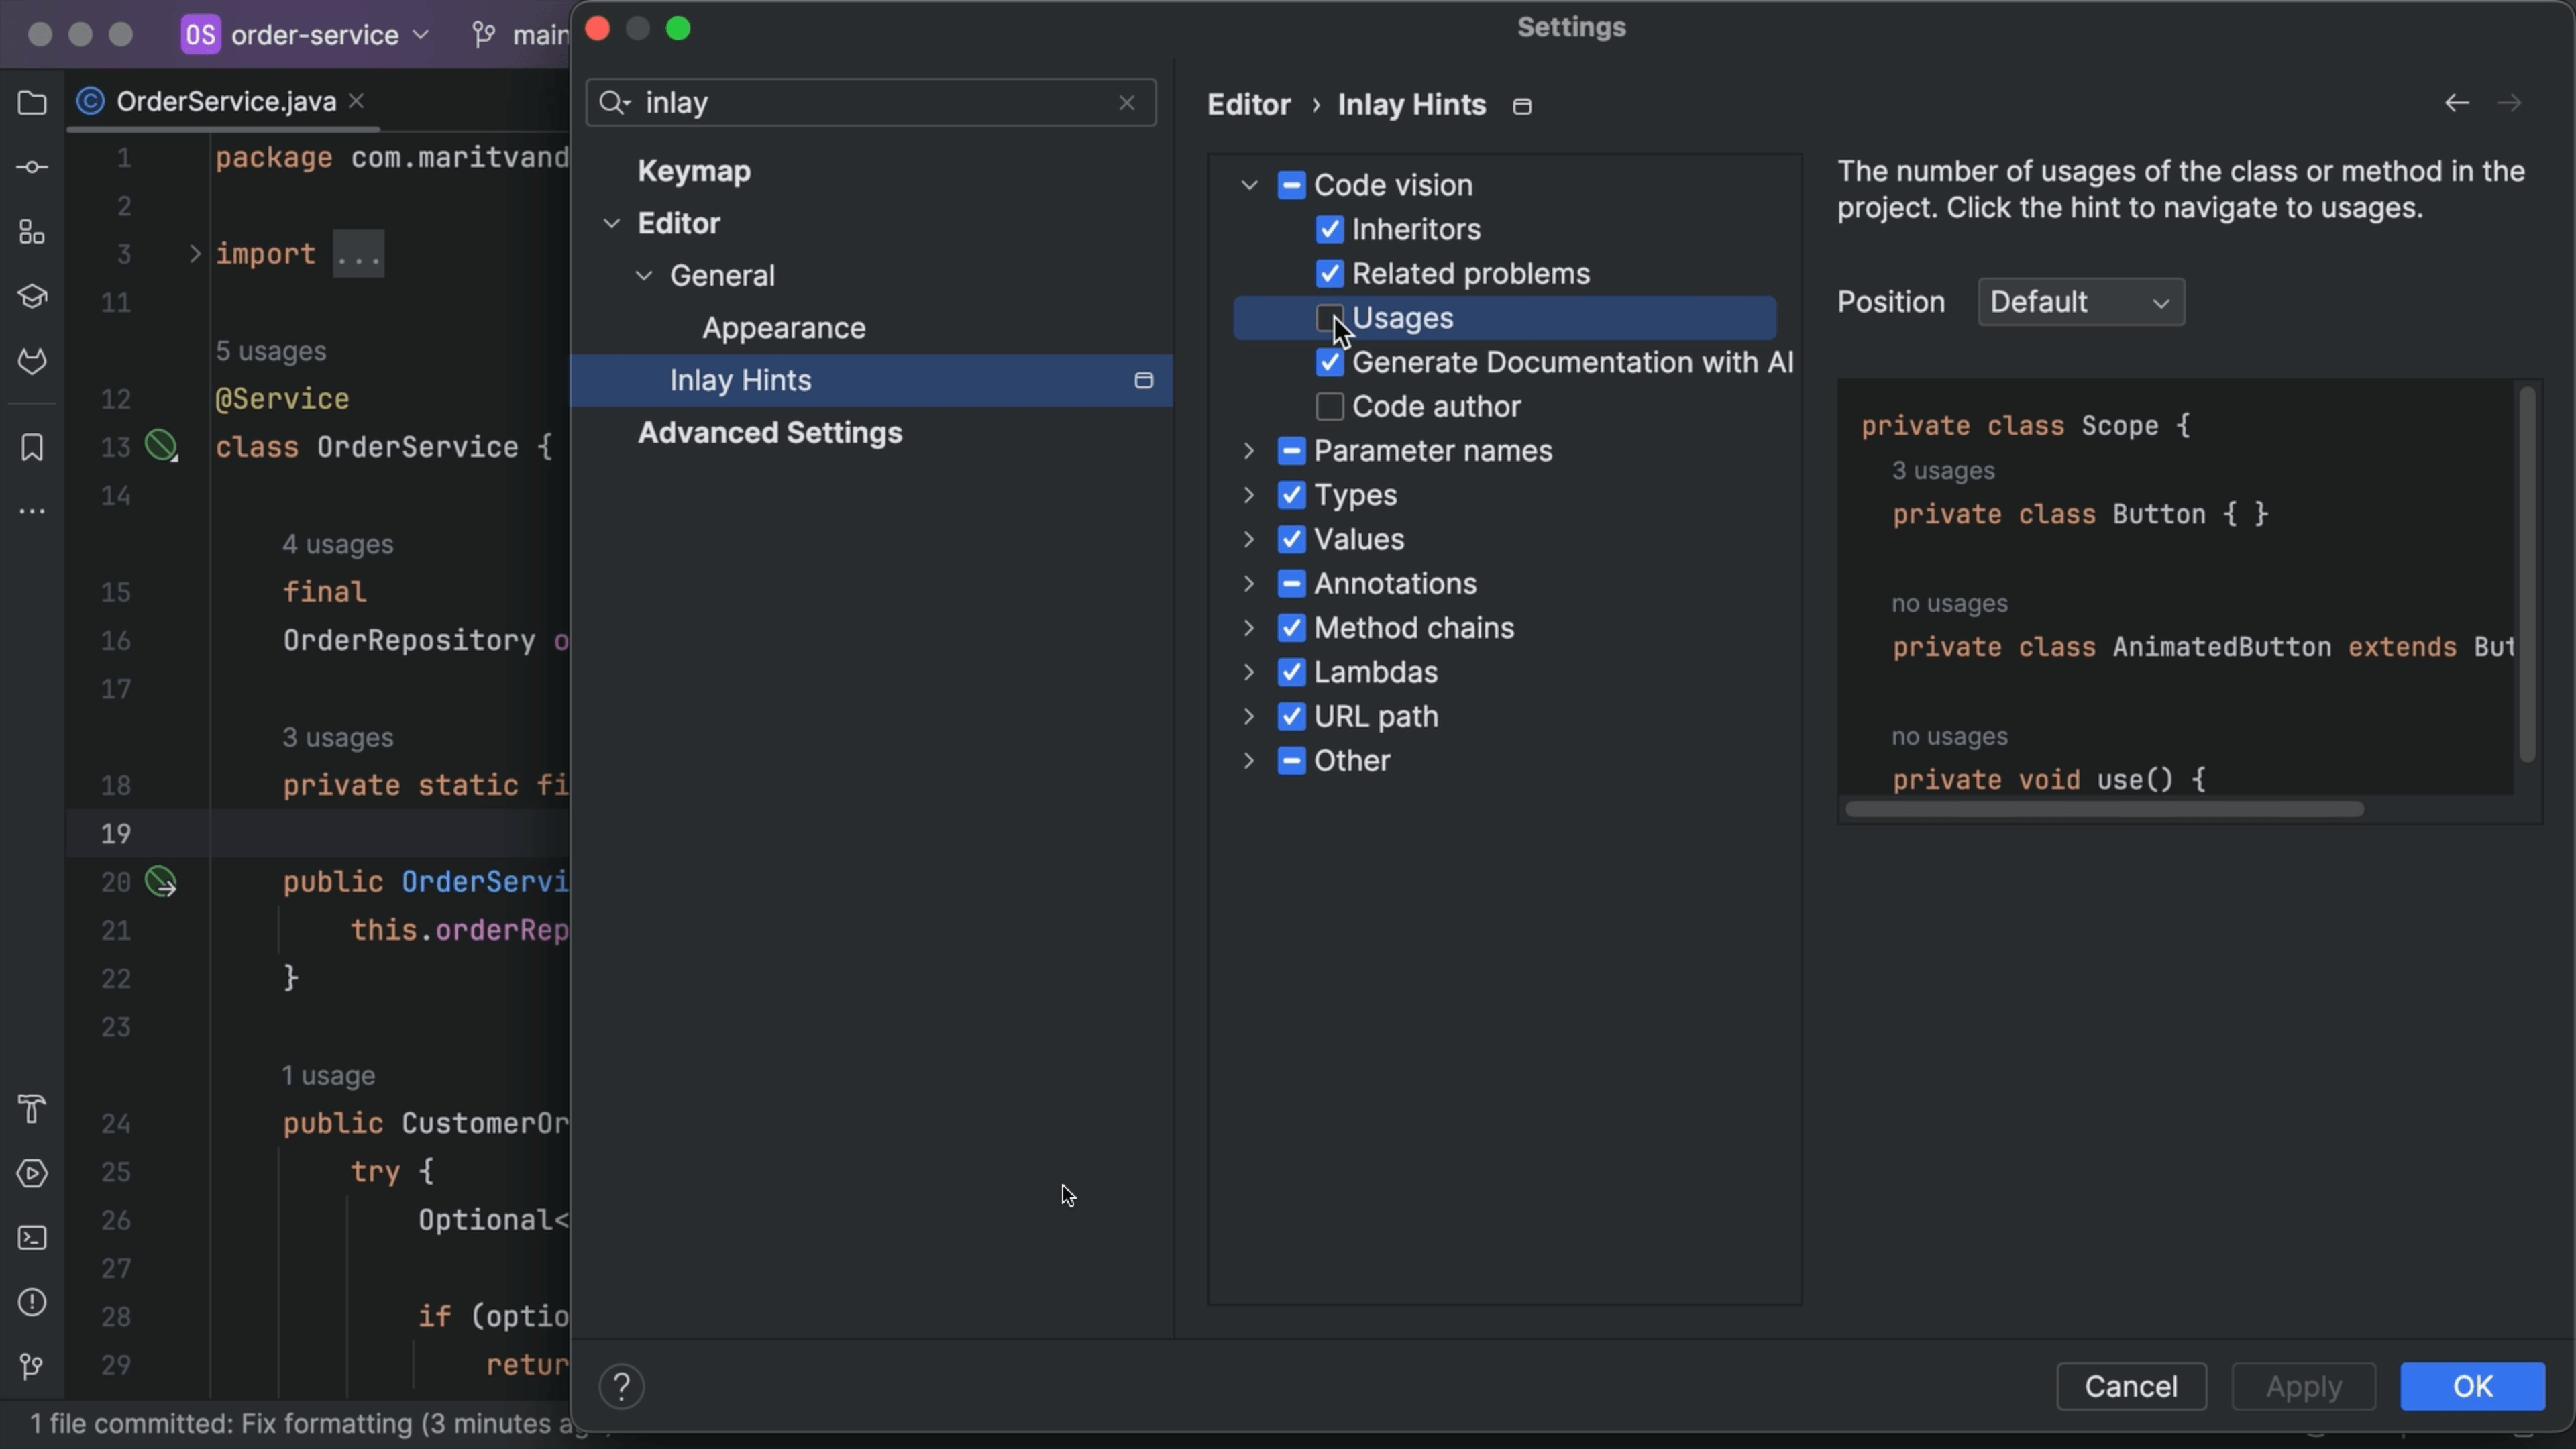Clear the inlay search text
This screenshot has width=2576, height=1449.
click(1127, 103)
